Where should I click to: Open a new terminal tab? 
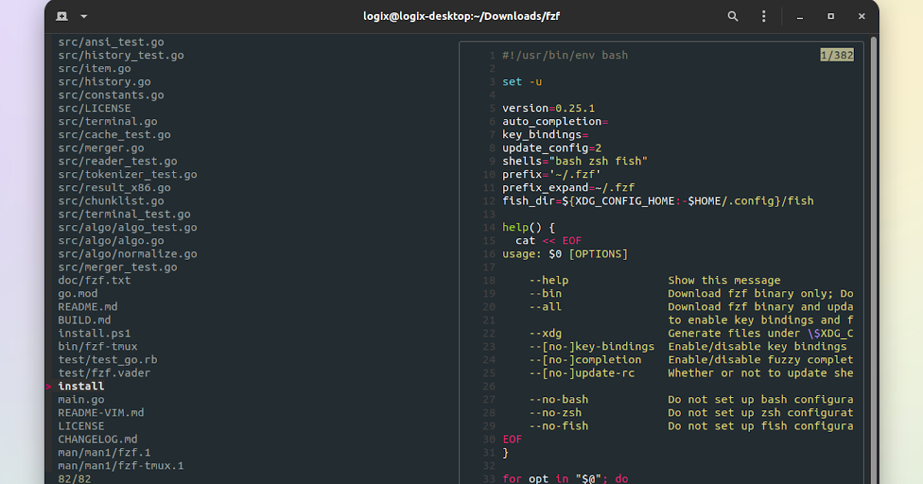click(61, 15)
